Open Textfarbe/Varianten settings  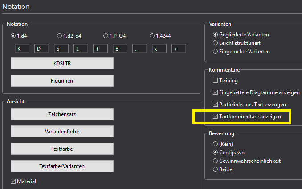point(62,166)
